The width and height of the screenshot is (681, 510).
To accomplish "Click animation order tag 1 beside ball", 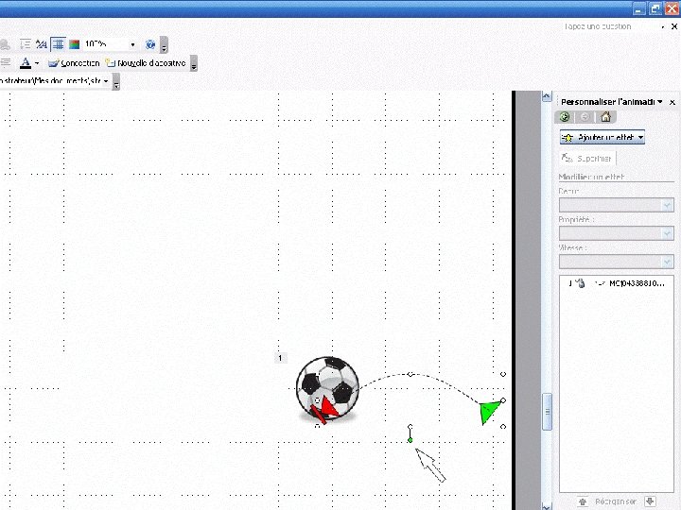I will pos(280,358).
